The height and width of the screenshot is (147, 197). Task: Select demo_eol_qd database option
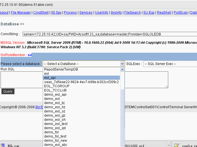81,128
